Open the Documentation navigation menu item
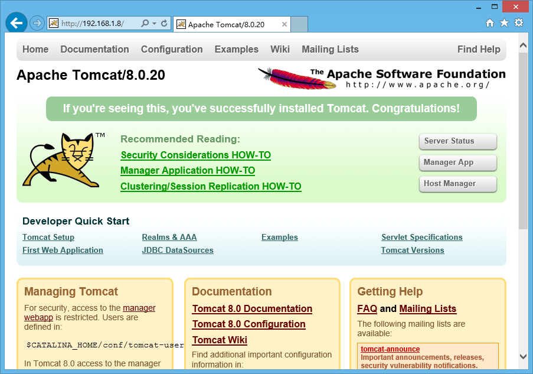This screenshot has width=533, height=374. click(94, 50)
